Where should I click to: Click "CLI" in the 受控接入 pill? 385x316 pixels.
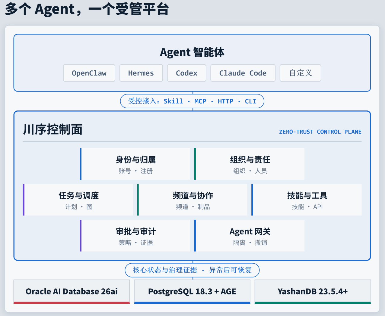(250, 101)
